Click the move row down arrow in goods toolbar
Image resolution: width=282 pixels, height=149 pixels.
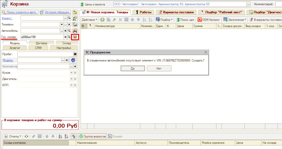(138, 20)
